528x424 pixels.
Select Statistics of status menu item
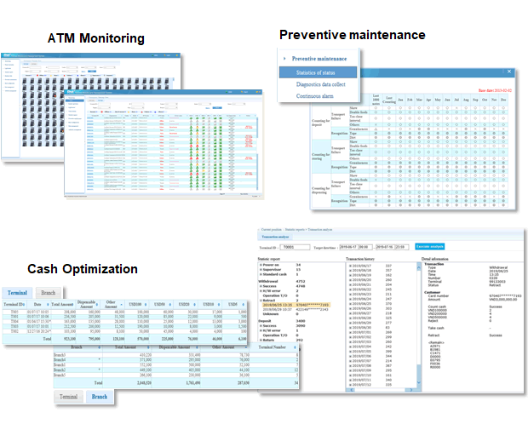tap(318, 72)
